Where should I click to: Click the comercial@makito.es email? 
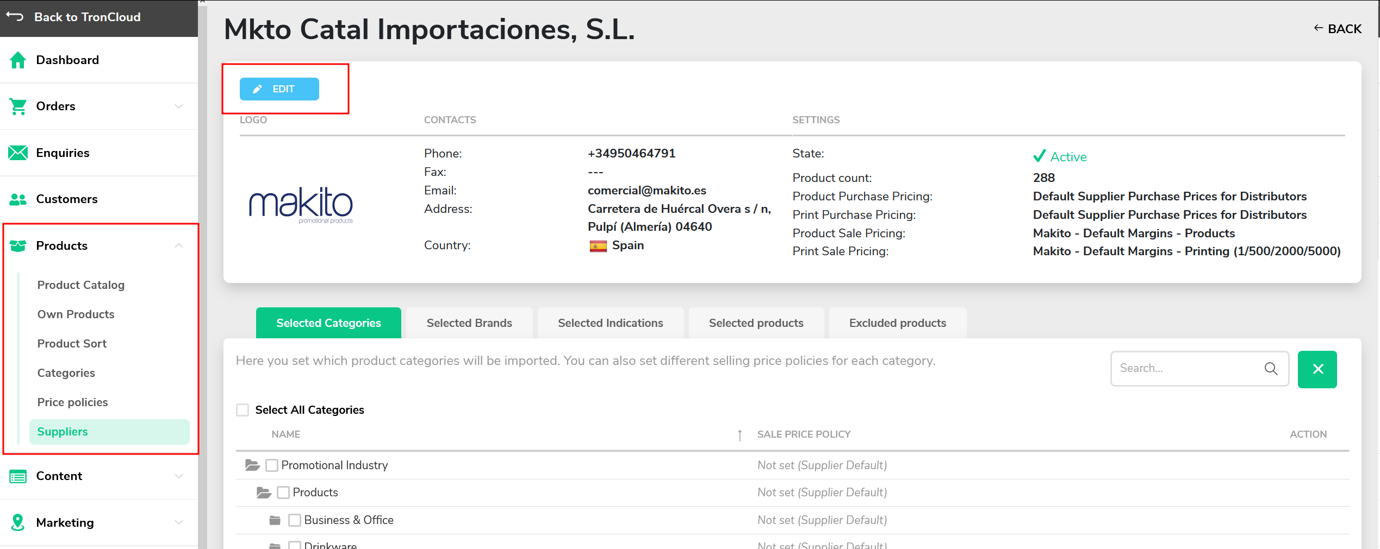pos(647,191)
